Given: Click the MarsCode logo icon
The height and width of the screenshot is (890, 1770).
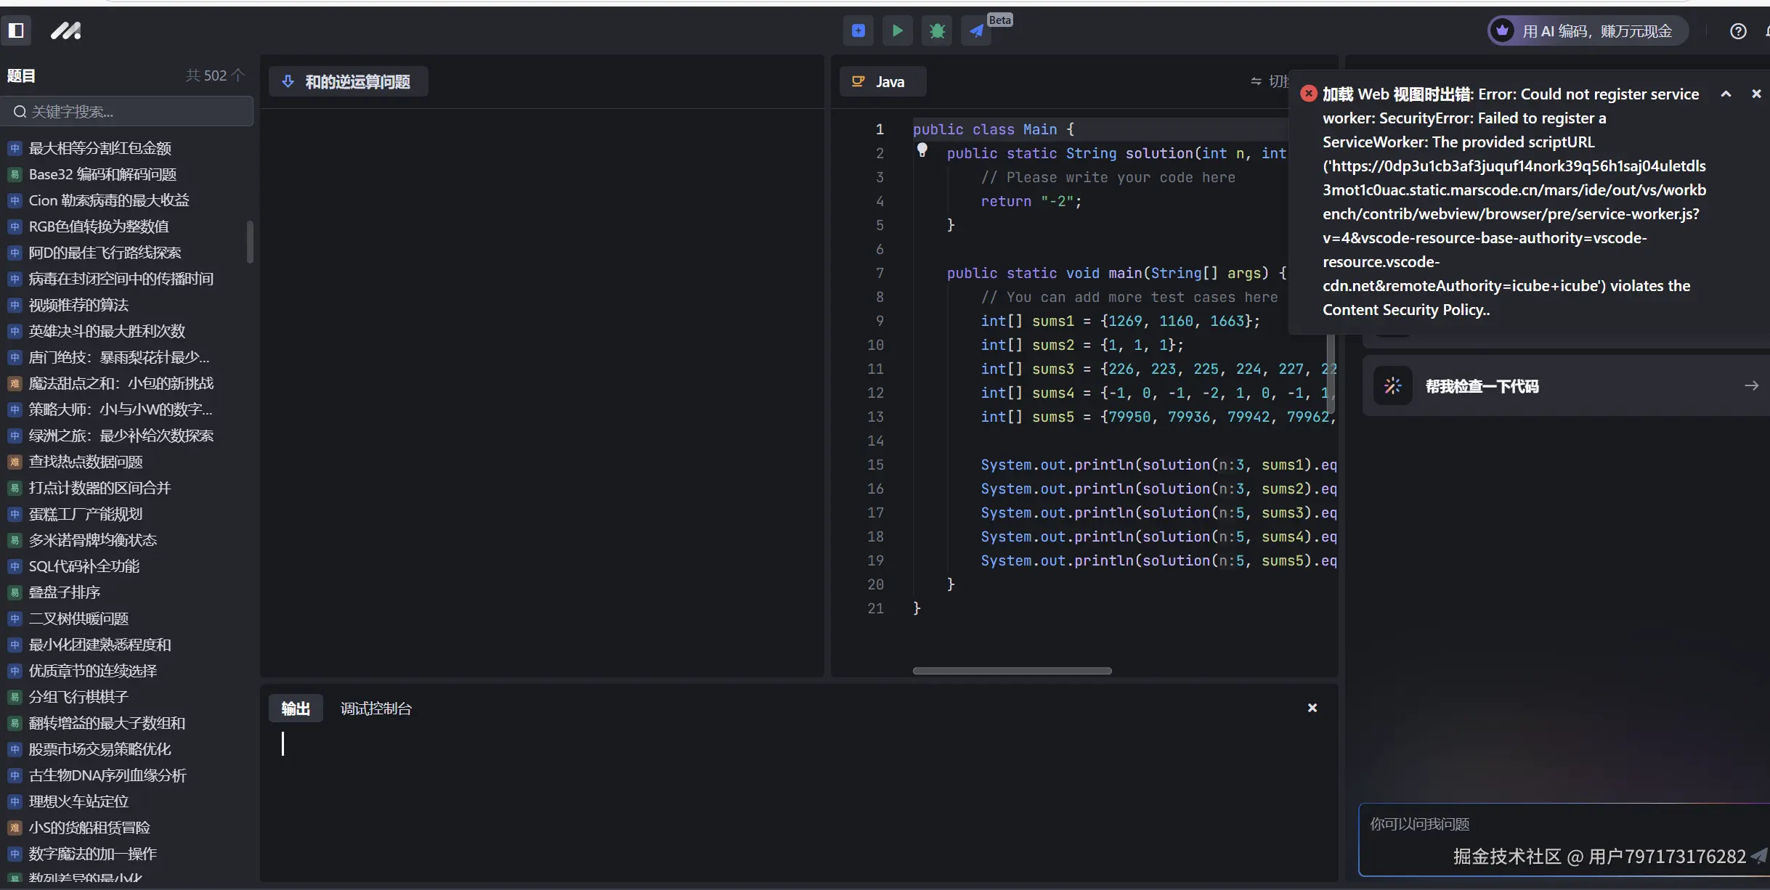Looking at the screenshot, I should (65, 30).
